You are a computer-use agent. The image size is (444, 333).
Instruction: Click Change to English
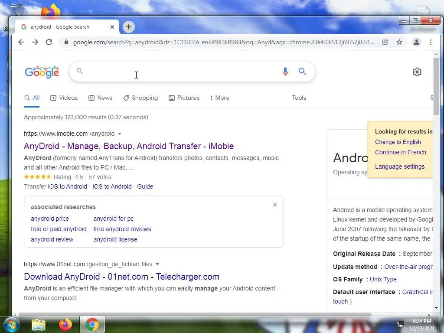(x=398, y=142)
